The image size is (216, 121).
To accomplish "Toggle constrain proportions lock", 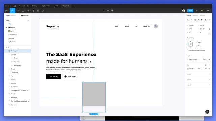I will 209,29.
